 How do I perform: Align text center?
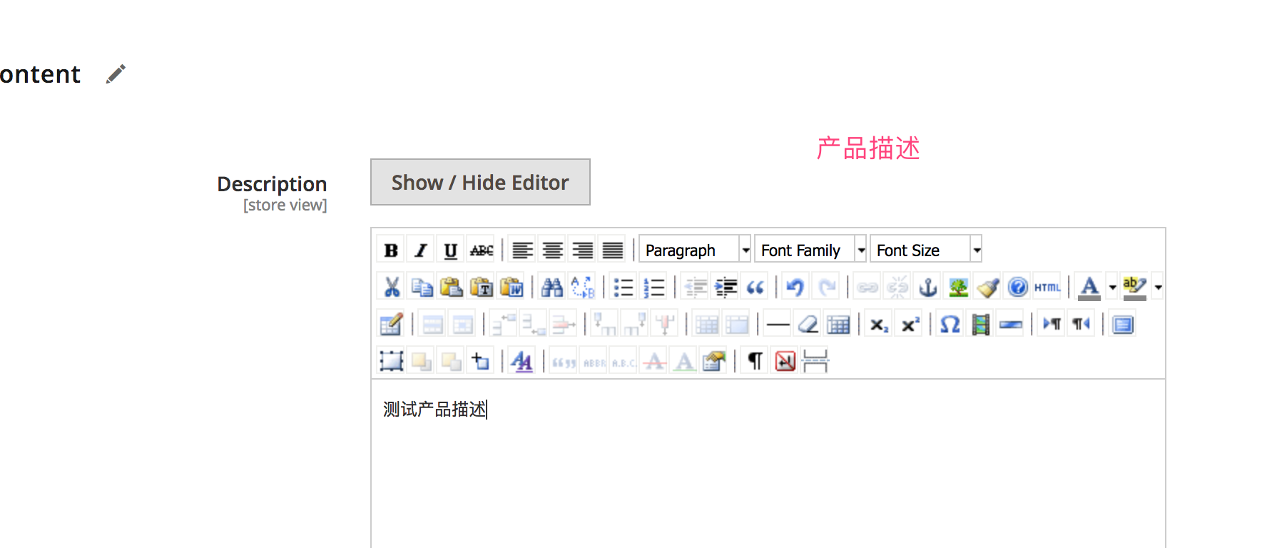coord(553,250)
